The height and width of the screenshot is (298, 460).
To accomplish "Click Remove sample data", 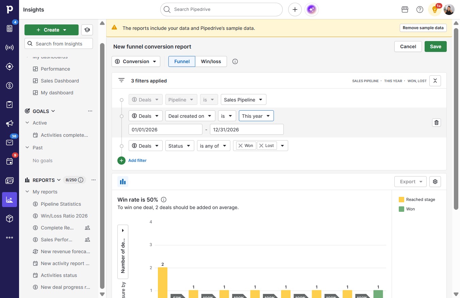I will (x=423, y=28).
